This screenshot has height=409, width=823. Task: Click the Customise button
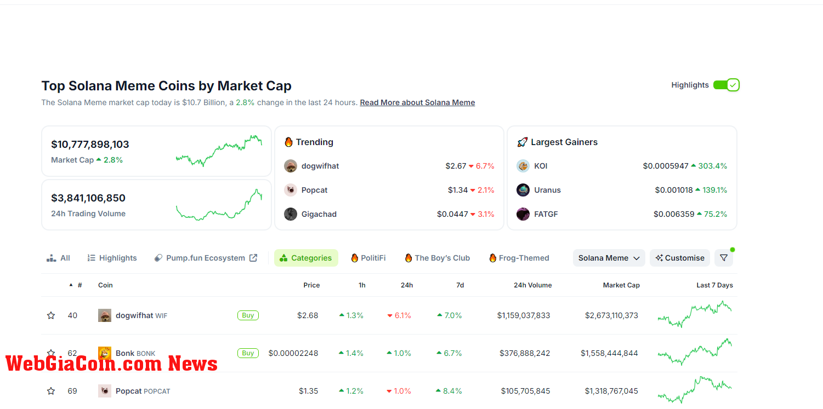680,258
